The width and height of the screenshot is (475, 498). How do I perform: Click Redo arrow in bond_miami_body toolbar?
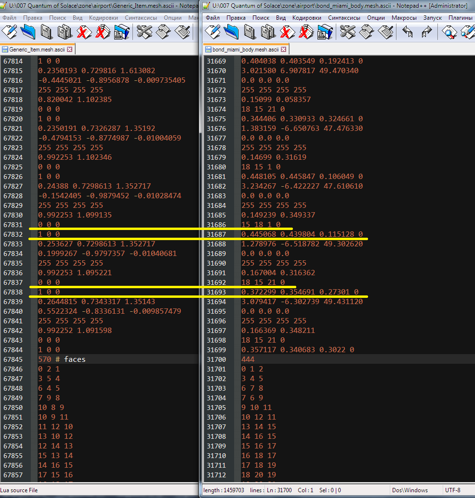pos(426,32)
